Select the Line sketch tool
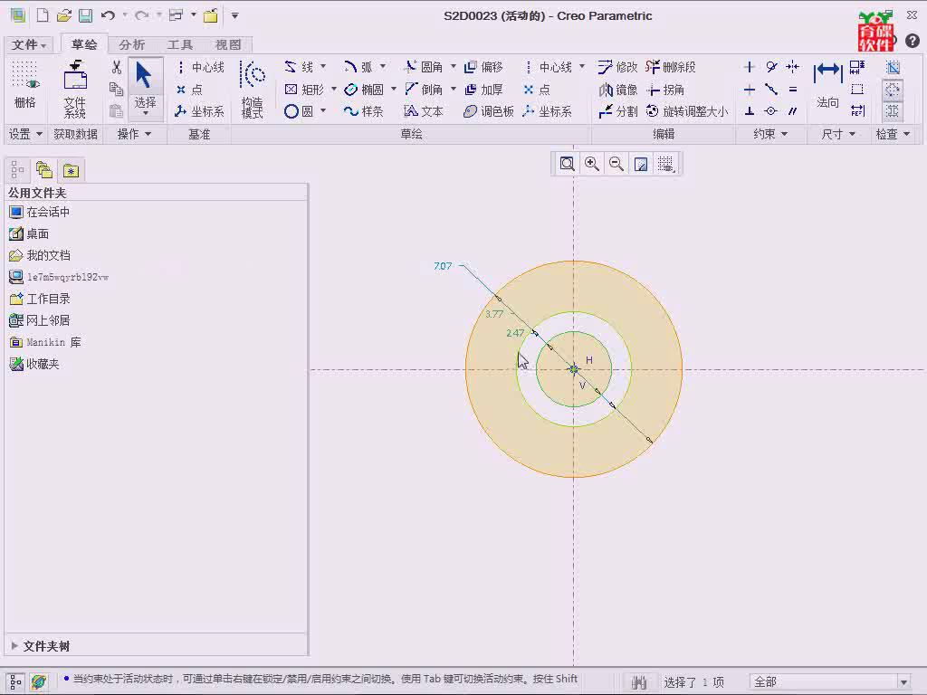 299,67
